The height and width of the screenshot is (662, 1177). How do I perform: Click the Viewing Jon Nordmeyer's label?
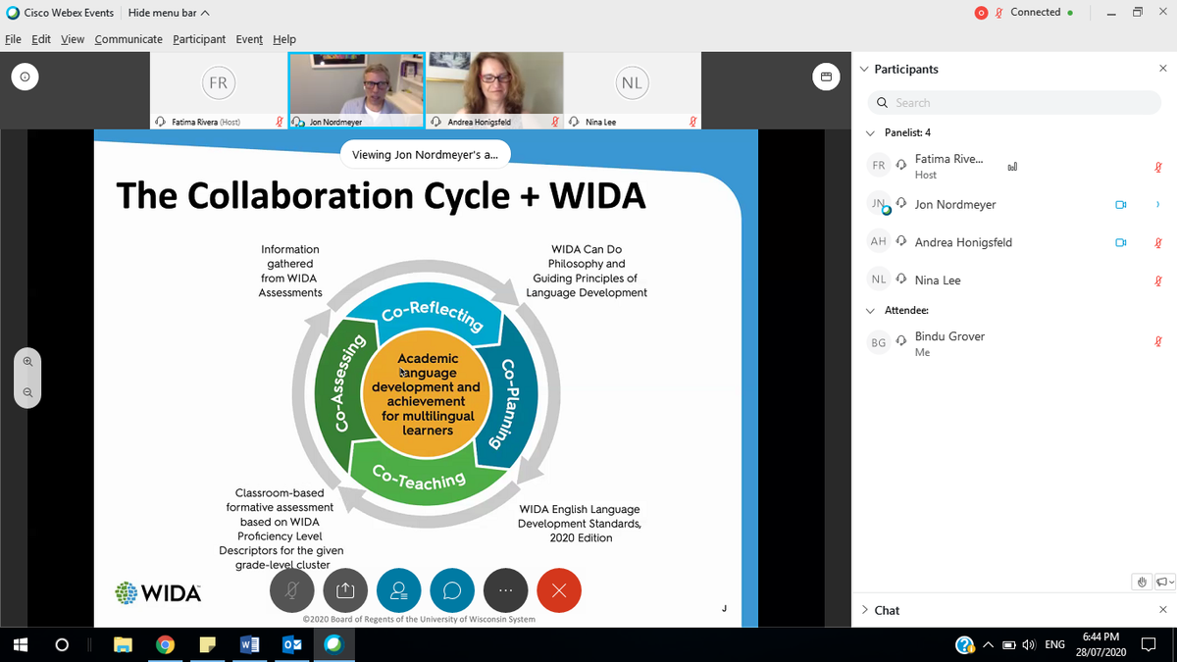click(425, 155)
